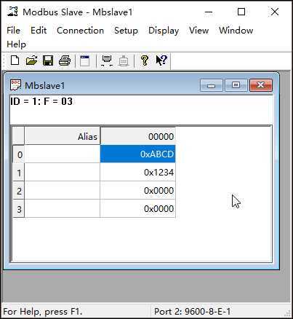293x319 pixels.
Task: Click the slave definition window icon
Action: coord(84,60)
